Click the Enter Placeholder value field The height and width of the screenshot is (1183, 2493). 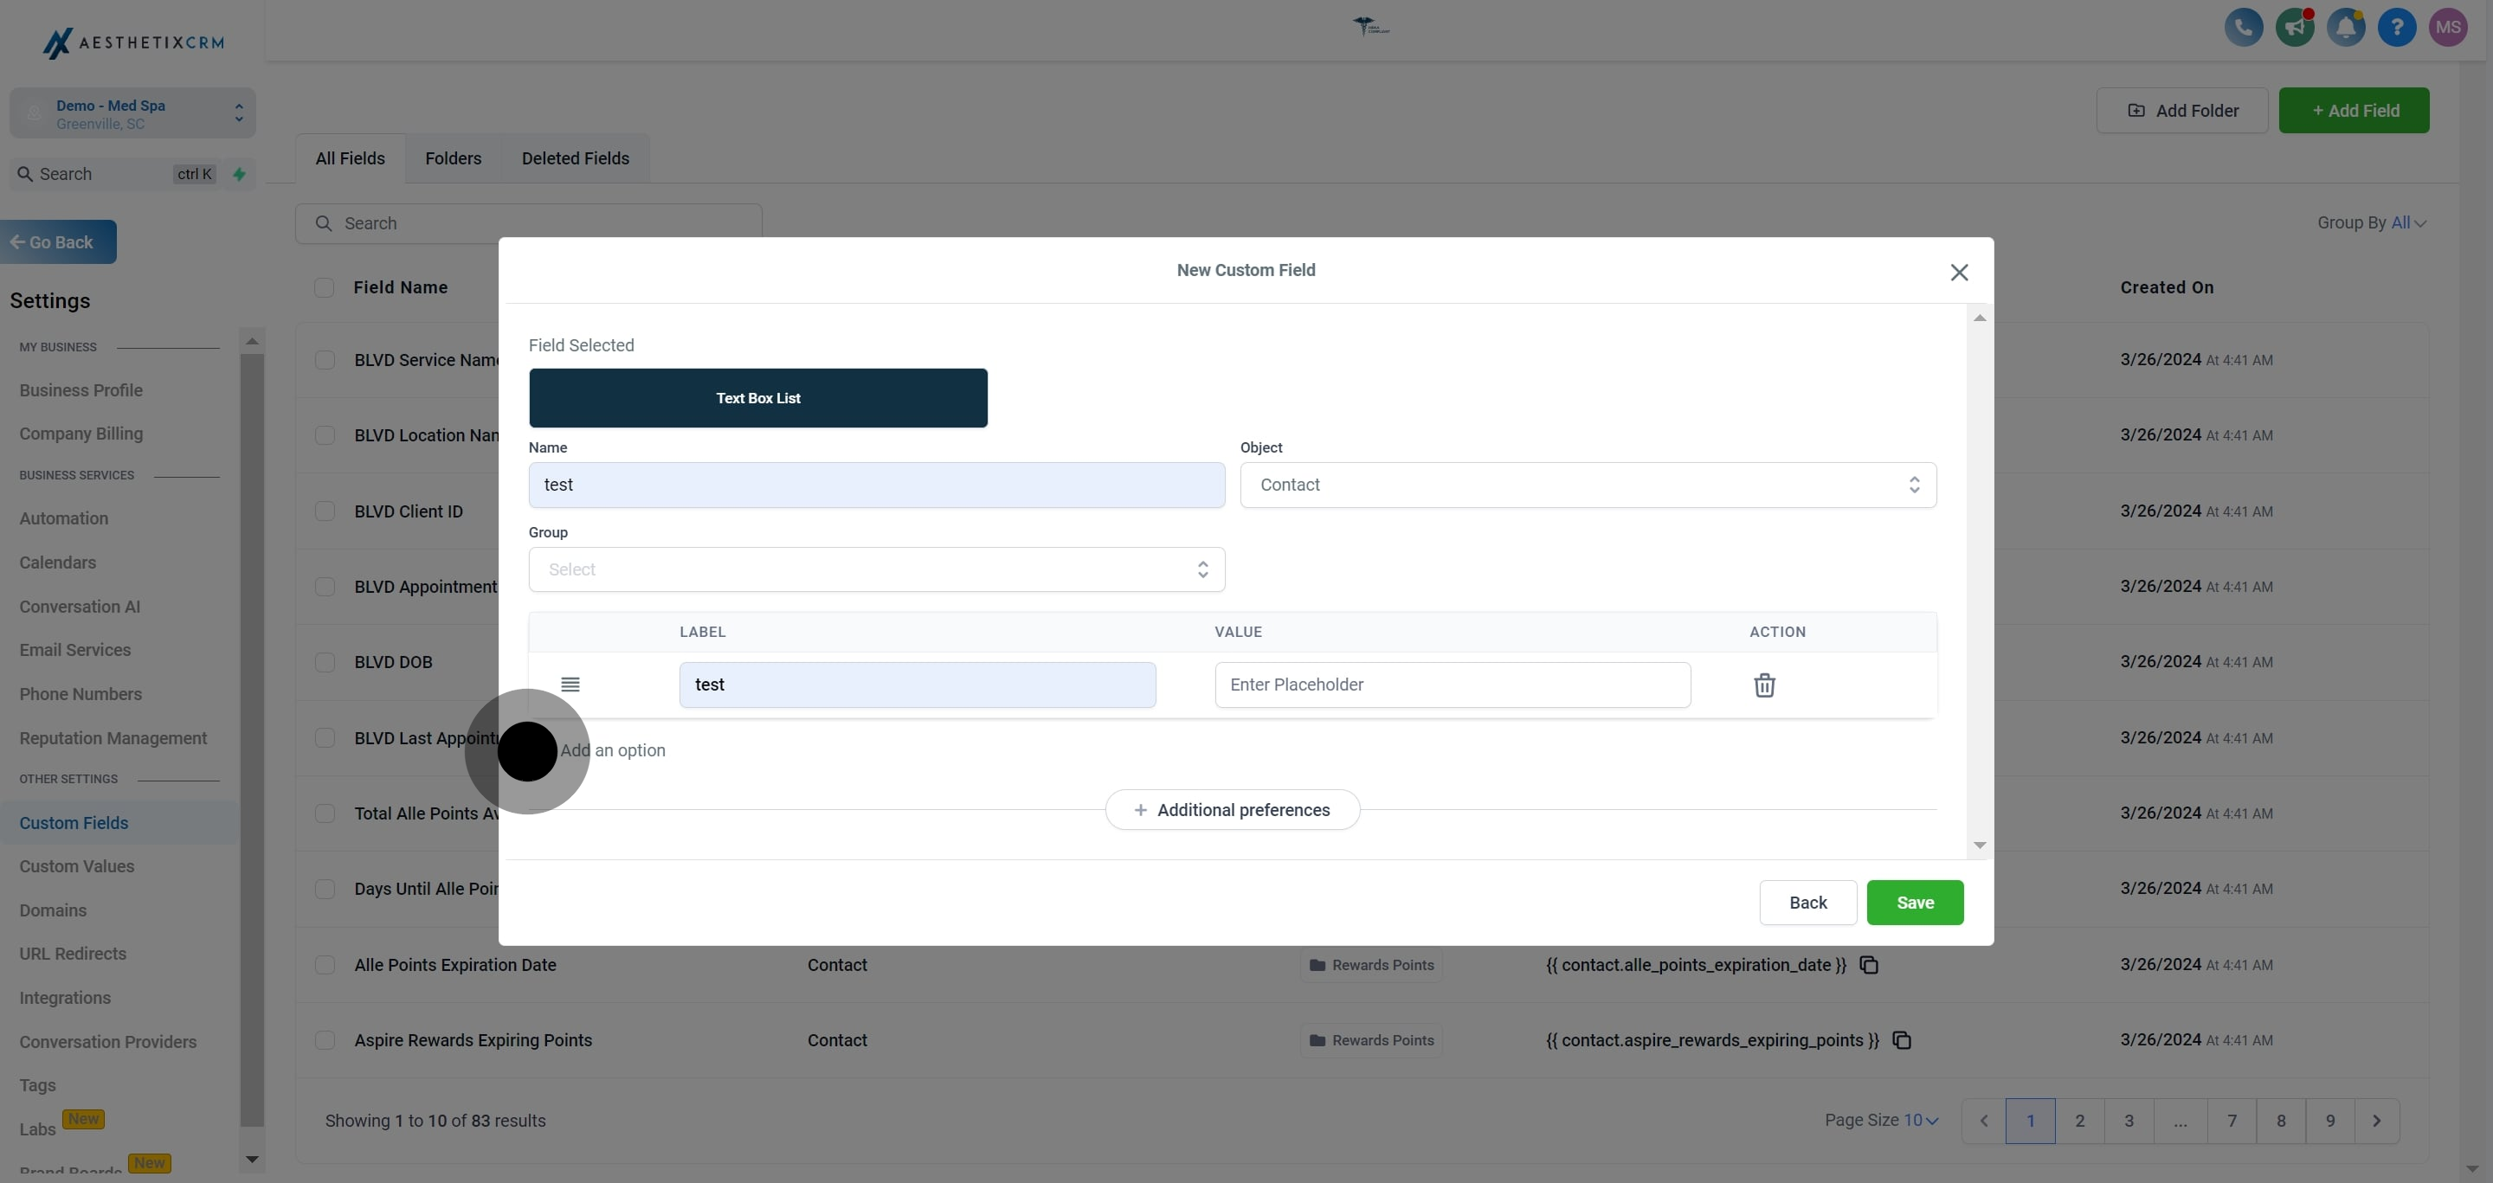1452,685
